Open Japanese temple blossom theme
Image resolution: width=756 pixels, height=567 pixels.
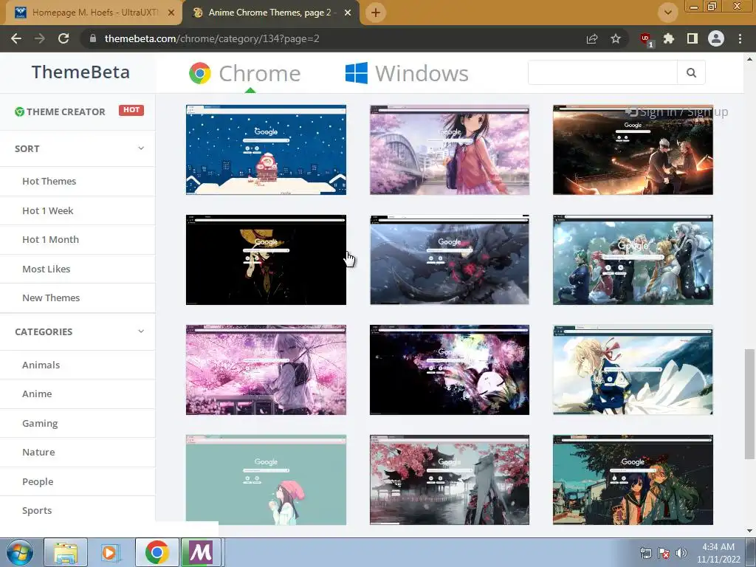tap(450, 480)
